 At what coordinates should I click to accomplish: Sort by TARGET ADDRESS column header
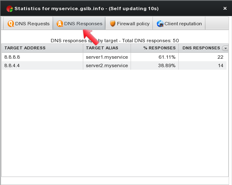(42, 48)
